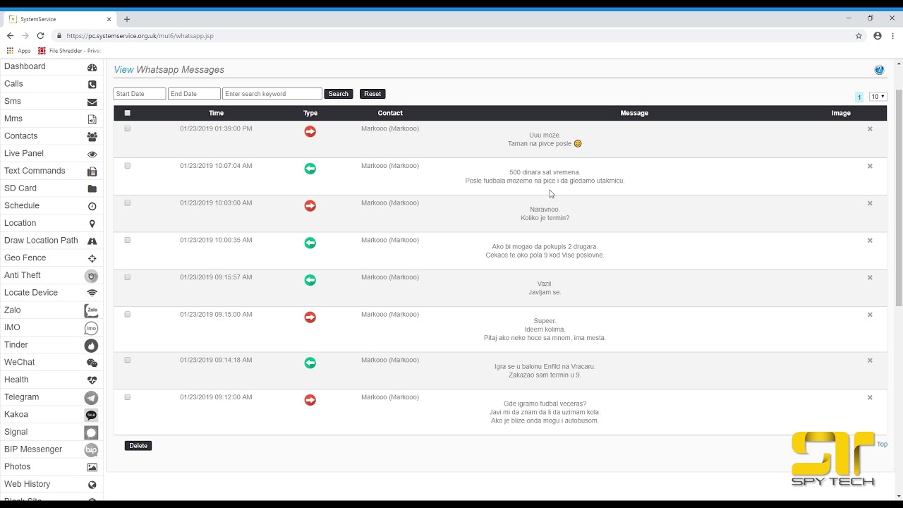This screenshot has width=903, height=508.
Task: Click the SD Card folder icon
Action: (x=92, y=189)
